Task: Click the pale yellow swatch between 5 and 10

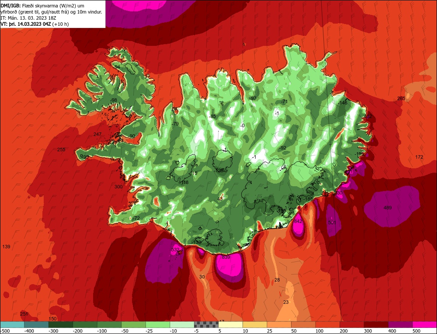Action: pyautogui.click(x=230, y=324)
